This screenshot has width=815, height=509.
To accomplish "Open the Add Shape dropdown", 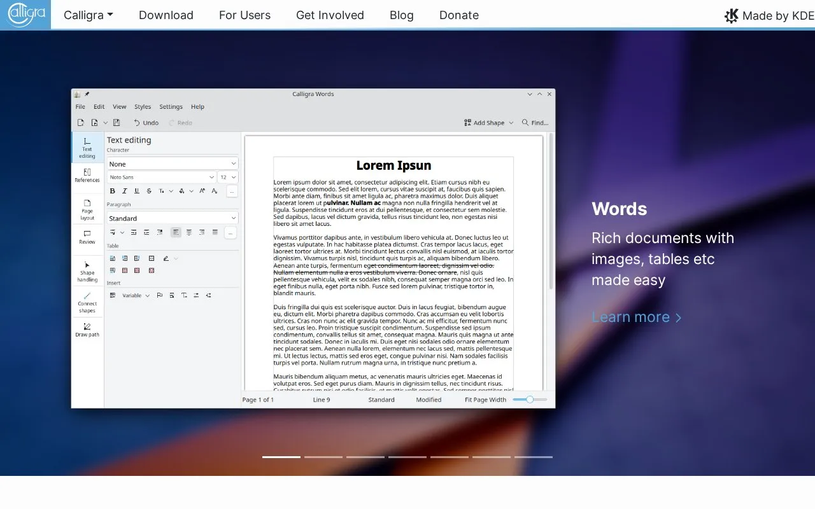I will (x=488, y=123).
